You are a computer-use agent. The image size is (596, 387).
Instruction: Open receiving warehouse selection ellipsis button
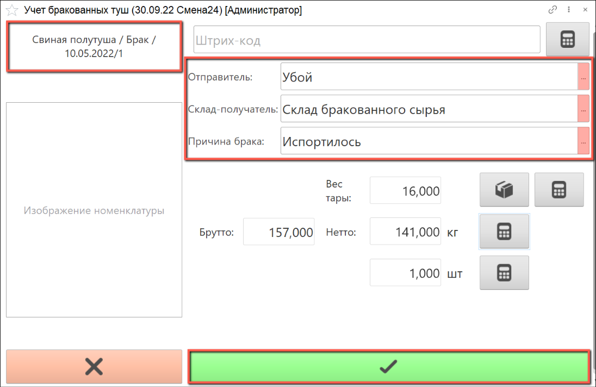[583, 109]
